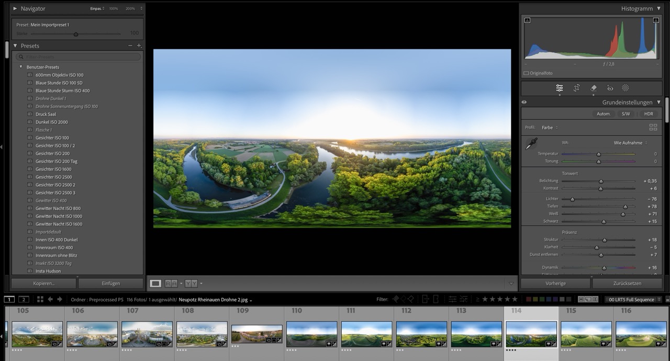This screenshot has width=670, height=361.
Task: Switch to S/W black and white treatment
Action: [x=626, y=114]
